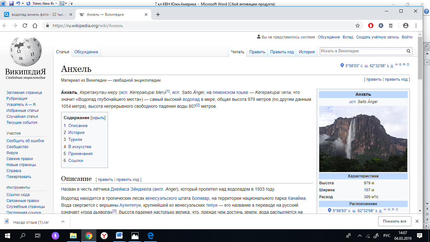
Task: Switch to the Обсуждение article tab
Action: pos(86,52)
